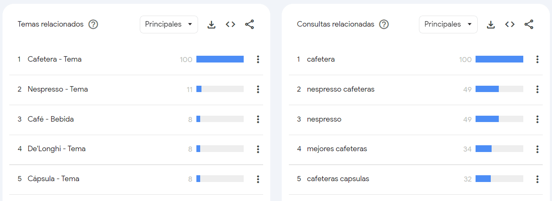Viewport: 552px width, 201px height.
Task: Share the Temas relacionados panel
Action: [250, 24]
